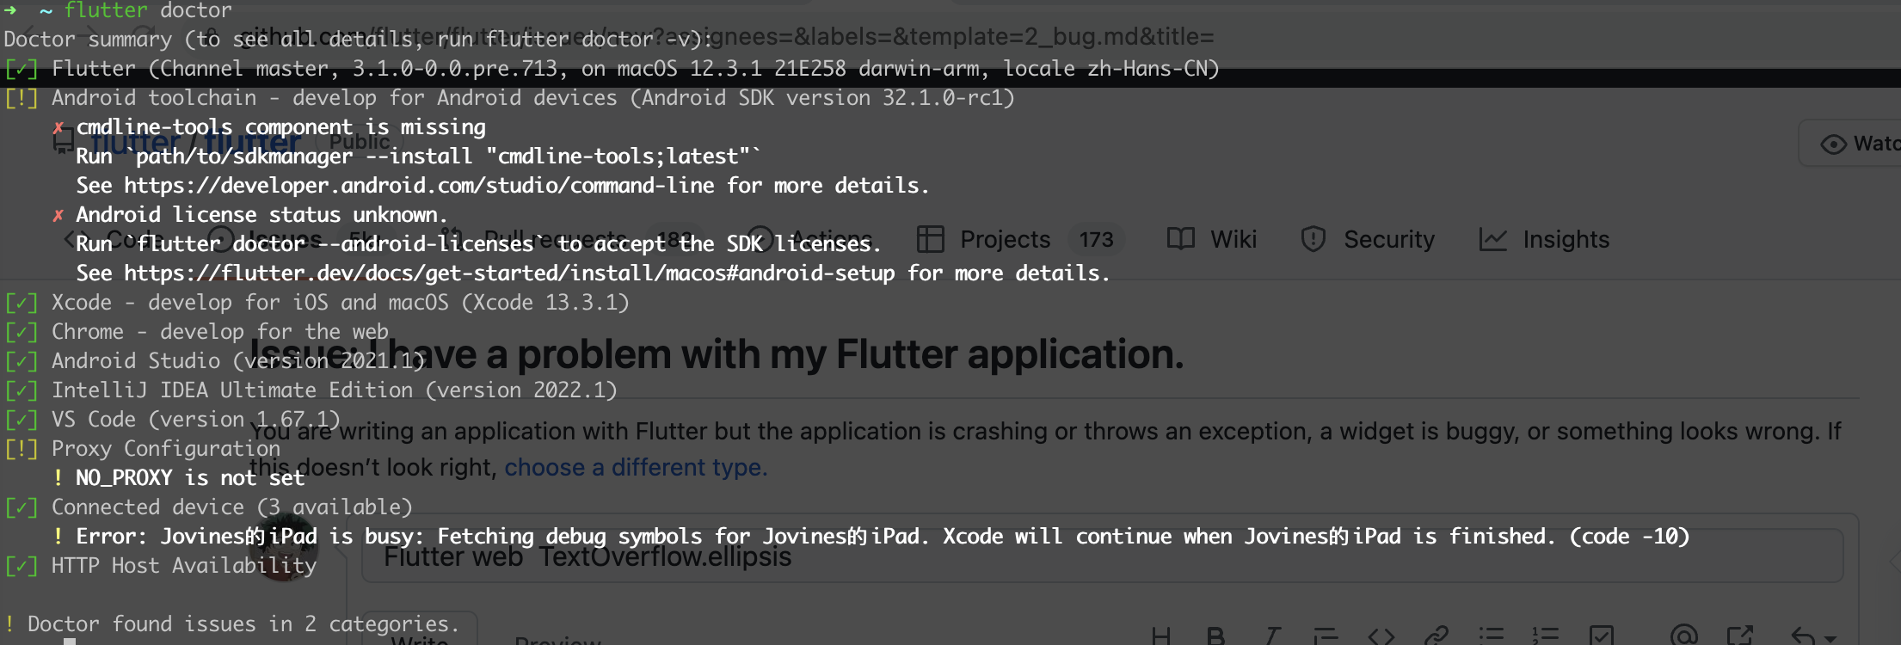Click the Projects table icon

click(x=930, y=239)
